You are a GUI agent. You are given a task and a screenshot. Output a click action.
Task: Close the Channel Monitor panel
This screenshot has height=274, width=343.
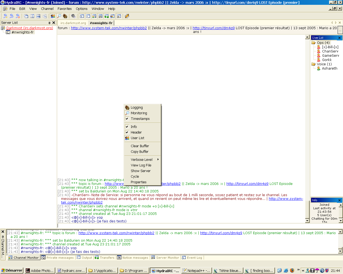click(3, 231)
